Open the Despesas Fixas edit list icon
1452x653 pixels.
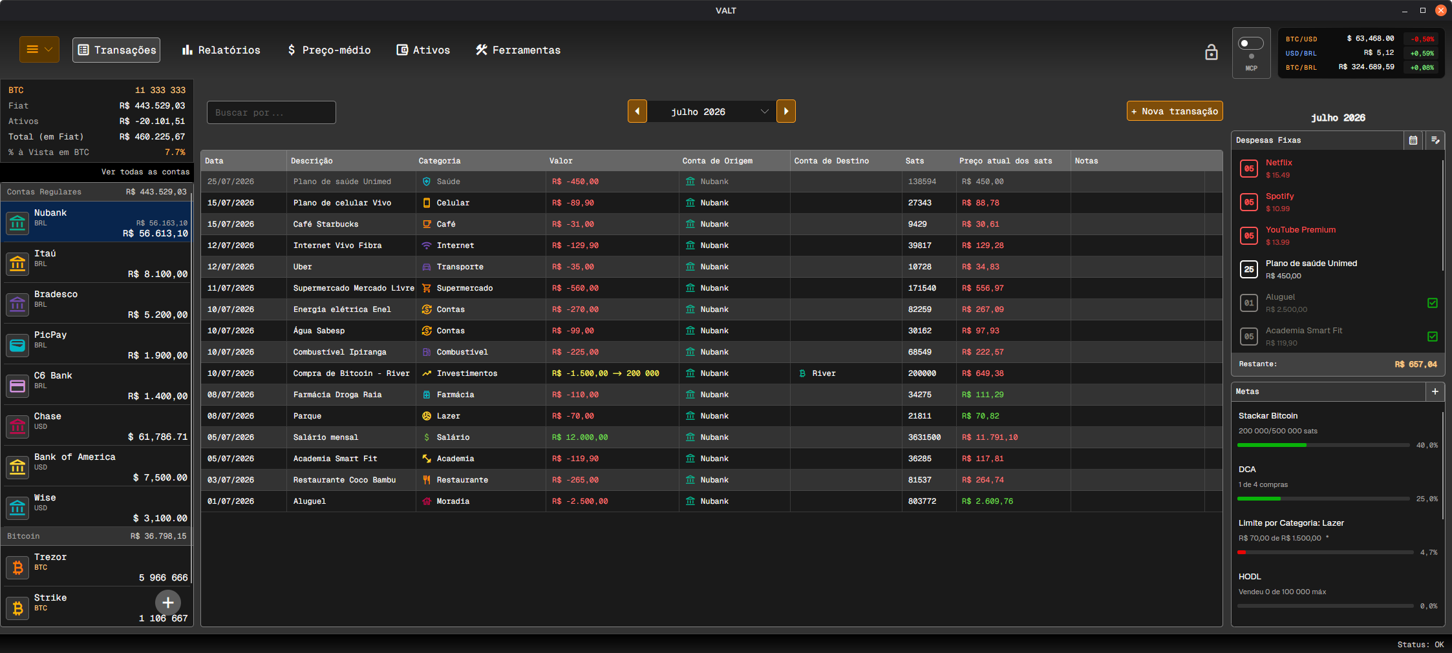pyautogui.click(x=1435, y=140)
